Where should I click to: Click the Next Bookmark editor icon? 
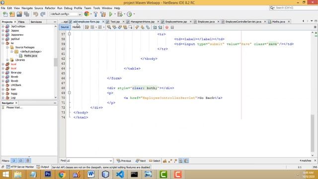click(x=143, y=27)
